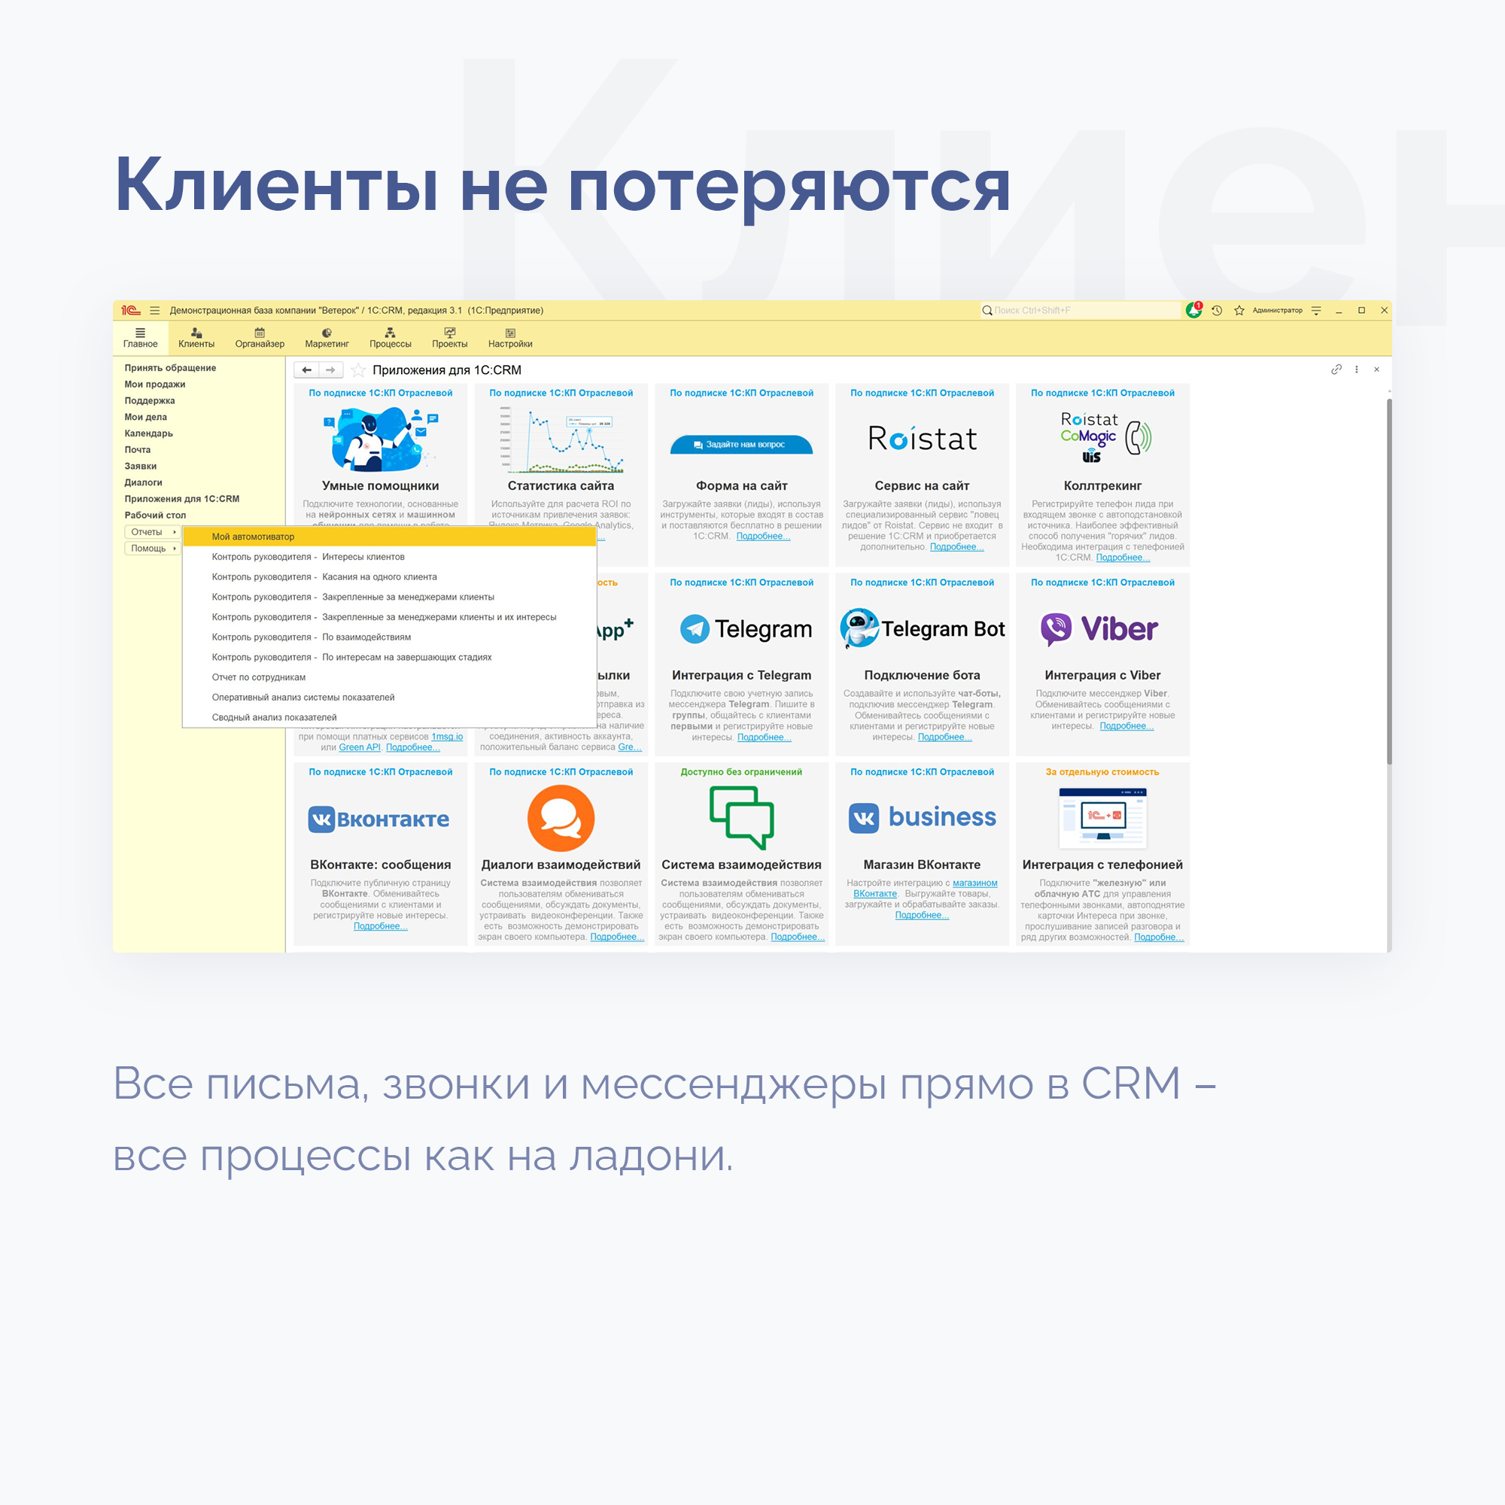Image resolution: width=1505 pixels, height=1505 pixels.
Task: Open Заявки in the sidebar
Action: (x=140, y=466)
